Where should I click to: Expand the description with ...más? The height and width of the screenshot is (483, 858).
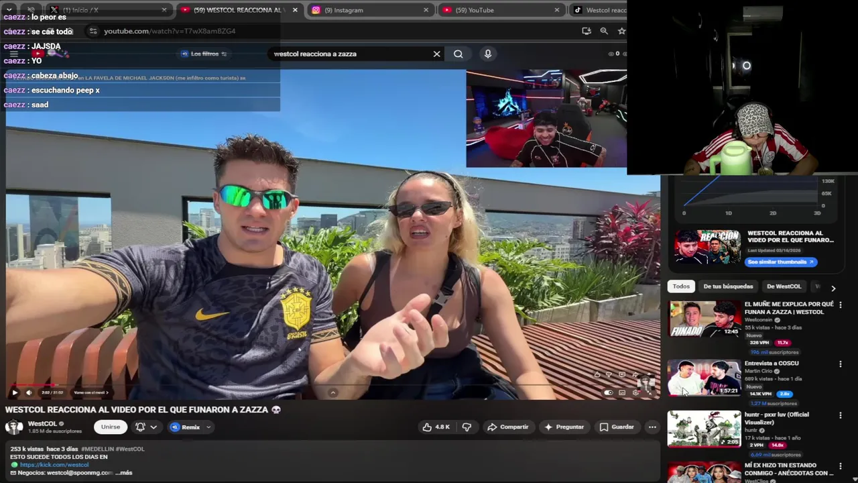(124, 472)
